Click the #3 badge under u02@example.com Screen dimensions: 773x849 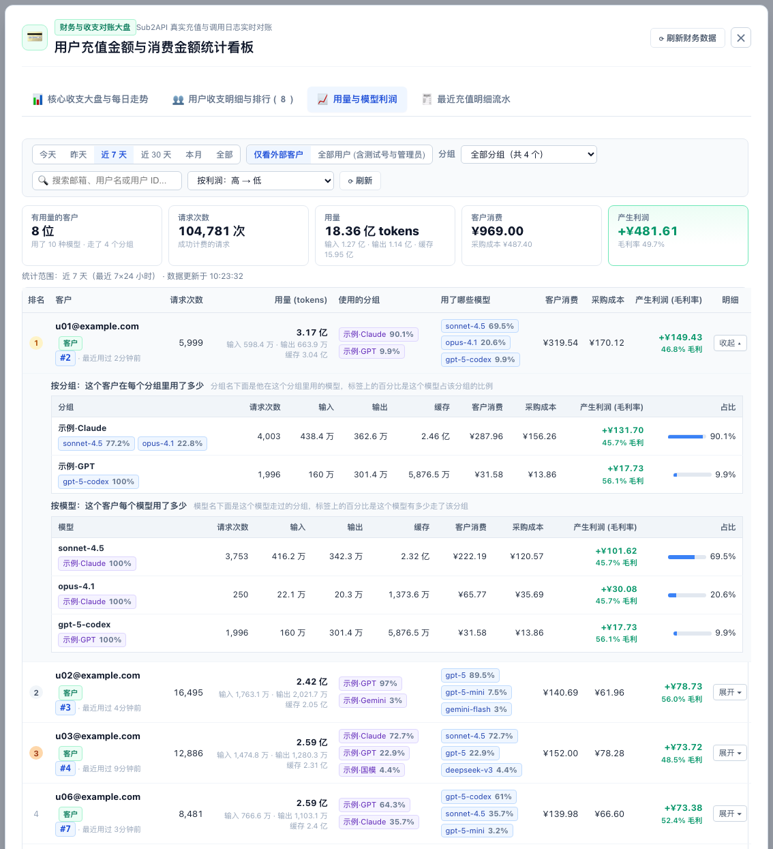(65, 708)
